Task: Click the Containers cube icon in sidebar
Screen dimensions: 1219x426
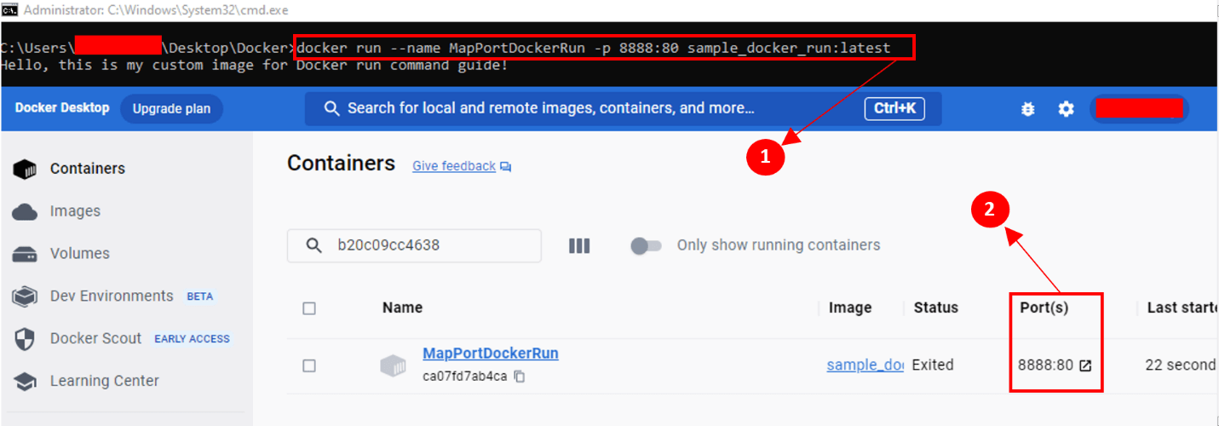Action: click(x=26, y=169)
